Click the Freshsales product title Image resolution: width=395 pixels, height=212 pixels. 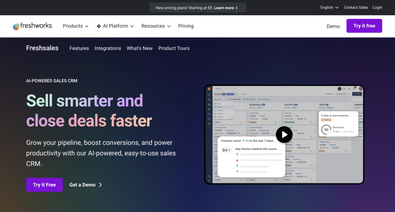tap(42, 48)
